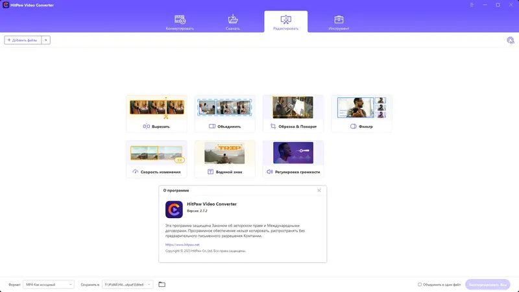Click the Экспортировать Все button
Image resolution: width=519 pixels, height=292 pixels.
pyautogui.click(x=488, y=284)
